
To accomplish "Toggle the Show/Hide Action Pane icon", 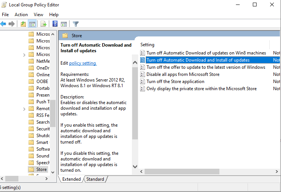I will click(x=64, y=24).
